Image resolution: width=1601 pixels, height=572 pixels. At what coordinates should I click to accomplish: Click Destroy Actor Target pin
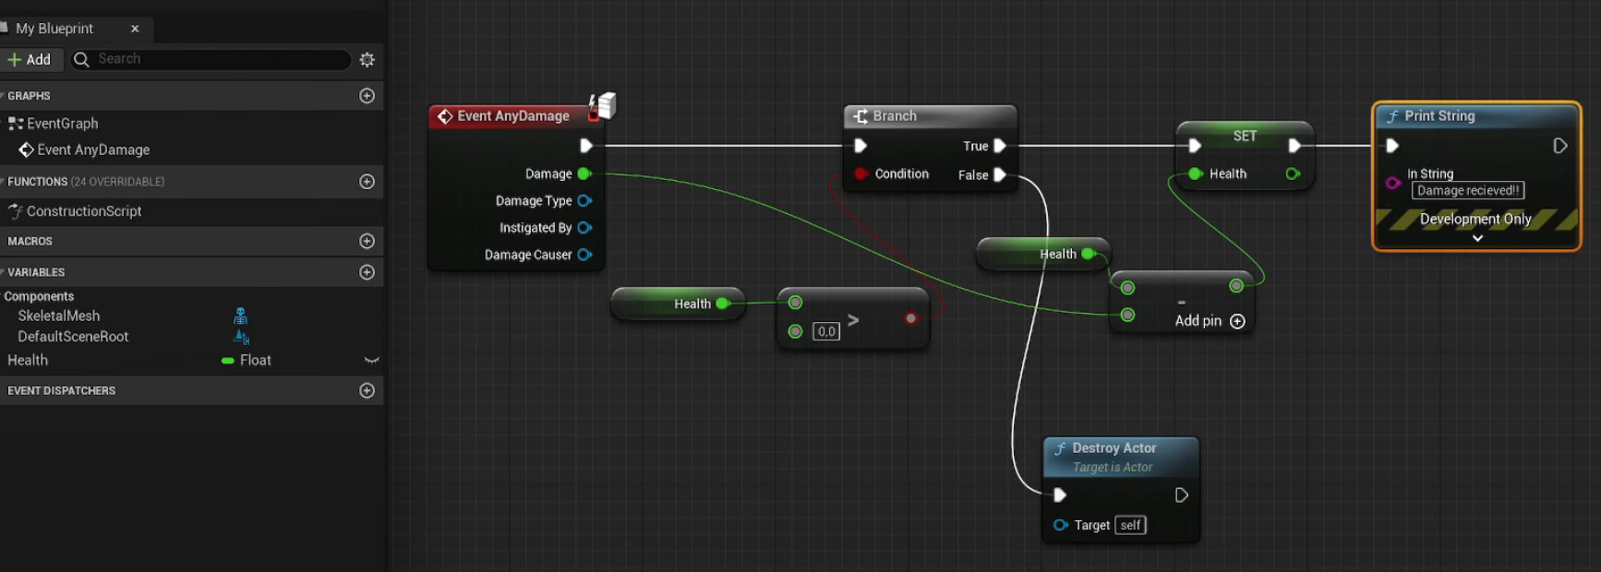coord(1061,525)
